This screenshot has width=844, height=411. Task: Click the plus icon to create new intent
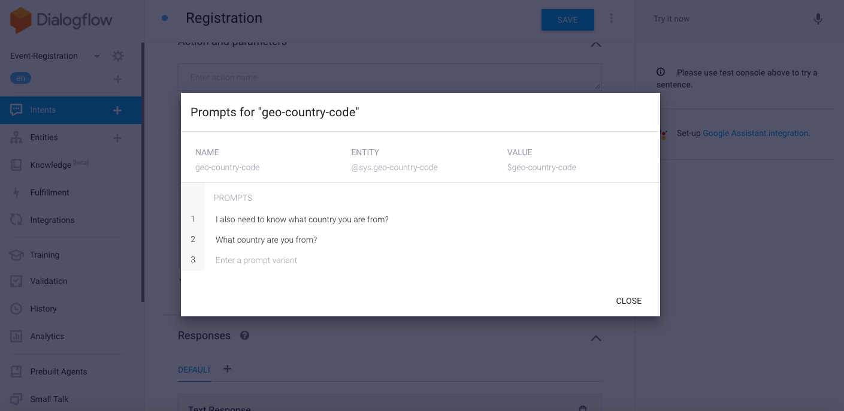pos(117,110)
